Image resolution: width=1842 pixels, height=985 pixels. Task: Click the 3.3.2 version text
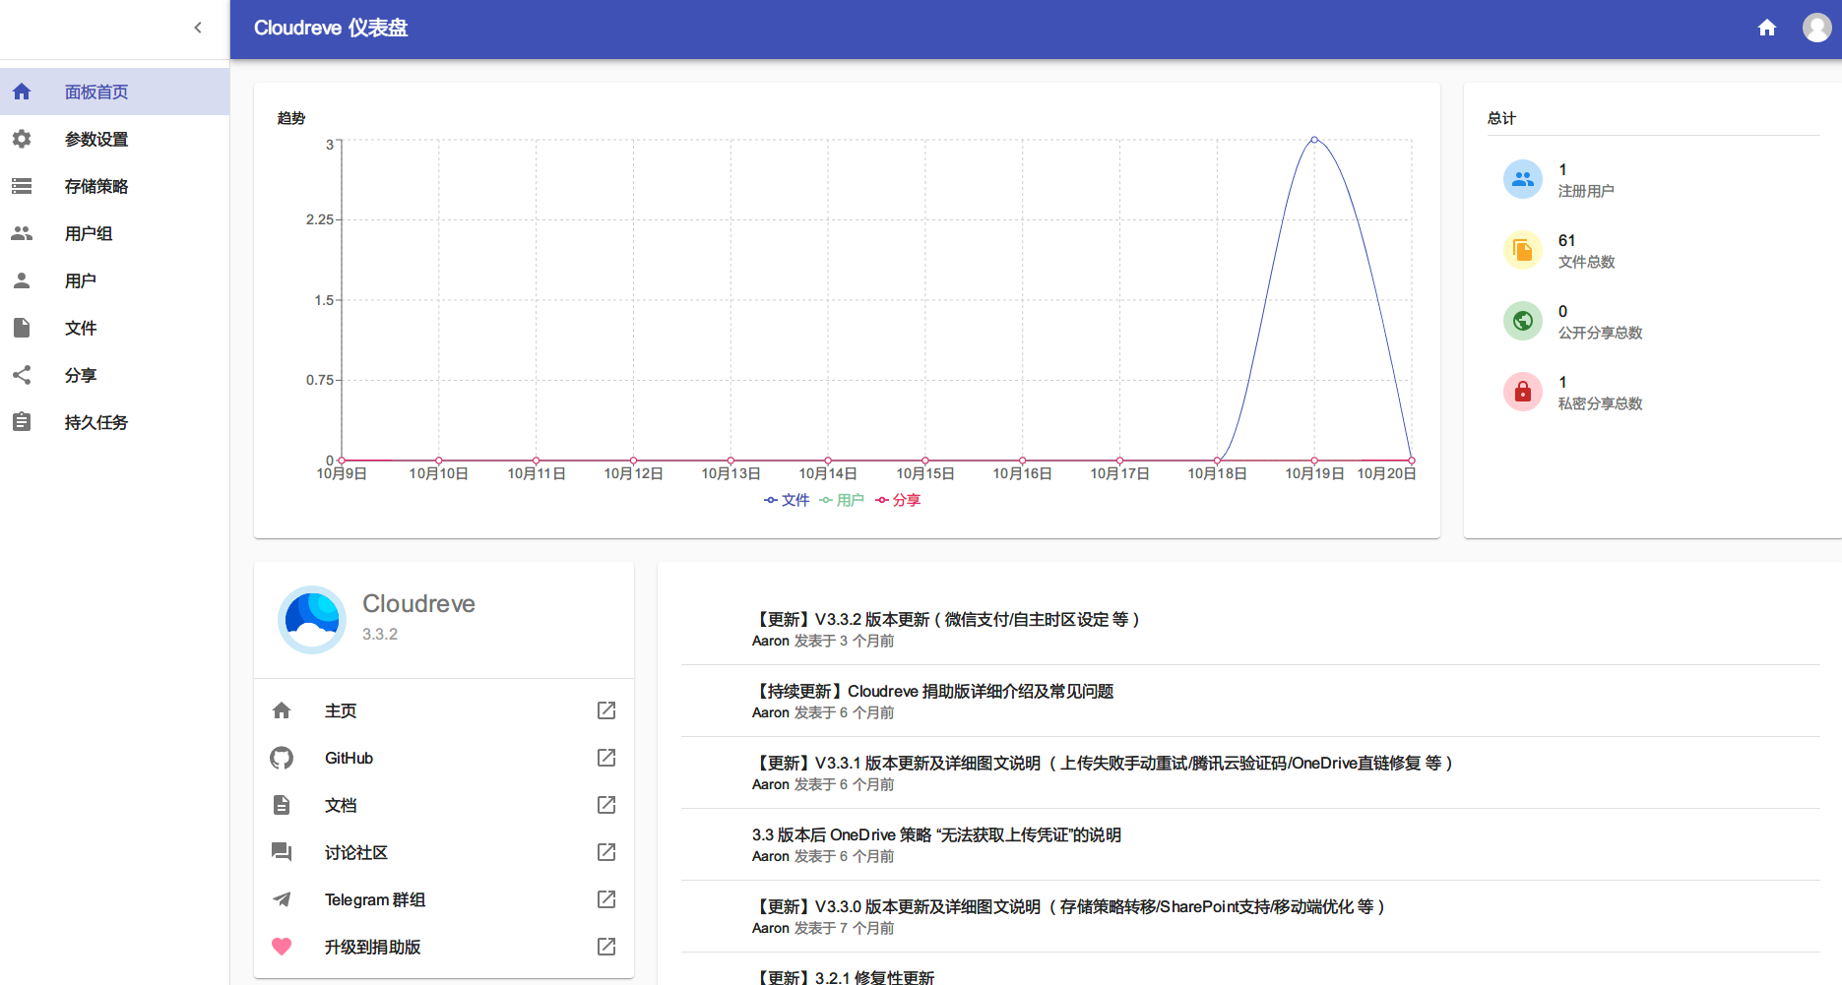[x=380, y=634]
